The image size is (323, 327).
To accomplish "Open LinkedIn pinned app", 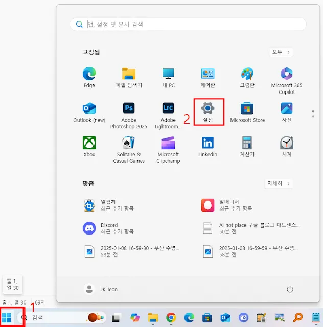I will pyautogui.click(x=207, y=147).
